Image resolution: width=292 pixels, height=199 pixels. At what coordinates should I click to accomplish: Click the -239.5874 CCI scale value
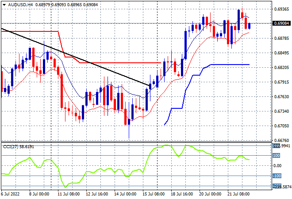[282, 186]
